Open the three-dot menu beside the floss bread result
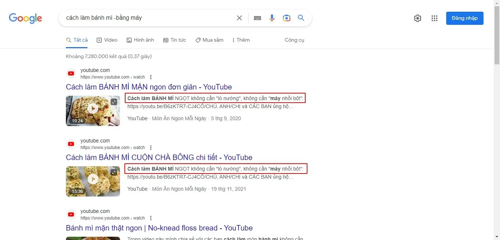The image size is (500, 240). pyautogui.click(x=151, y=218)
